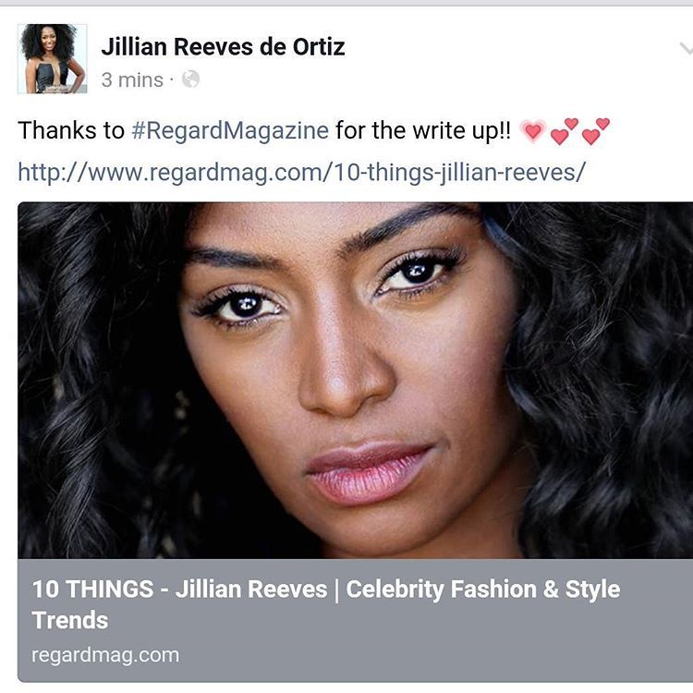Click Celebrity Fashion & Style title text
Image resolution: width=693 pixels, height=693 pixels.
[483, 590]
